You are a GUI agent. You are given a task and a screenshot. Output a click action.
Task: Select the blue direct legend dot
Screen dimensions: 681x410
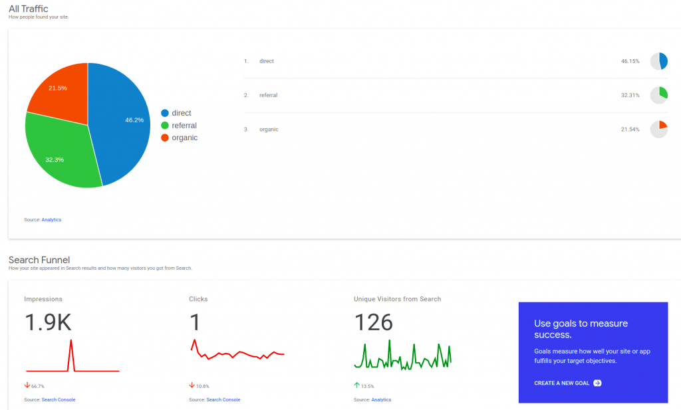pyautogui.click(x=165, y=113)
